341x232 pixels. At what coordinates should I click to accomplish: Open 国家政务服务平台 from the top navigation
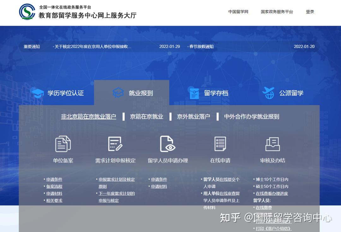click(x=277, y=12)
